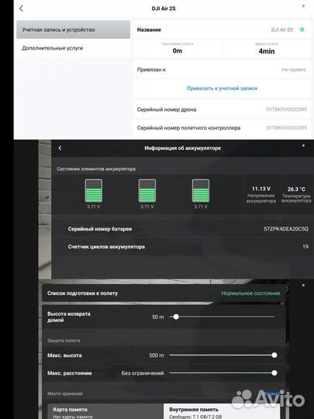Screen dimensions: 314x419
Task: Click the third battery cell icon
Action: pyautogui.click(x=201, y=191)
